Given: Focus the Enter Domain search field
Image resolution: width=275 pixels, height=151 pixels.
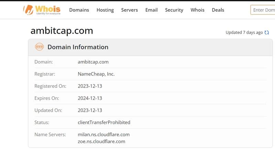Looking at the screenshot, I should pos(263,10).
